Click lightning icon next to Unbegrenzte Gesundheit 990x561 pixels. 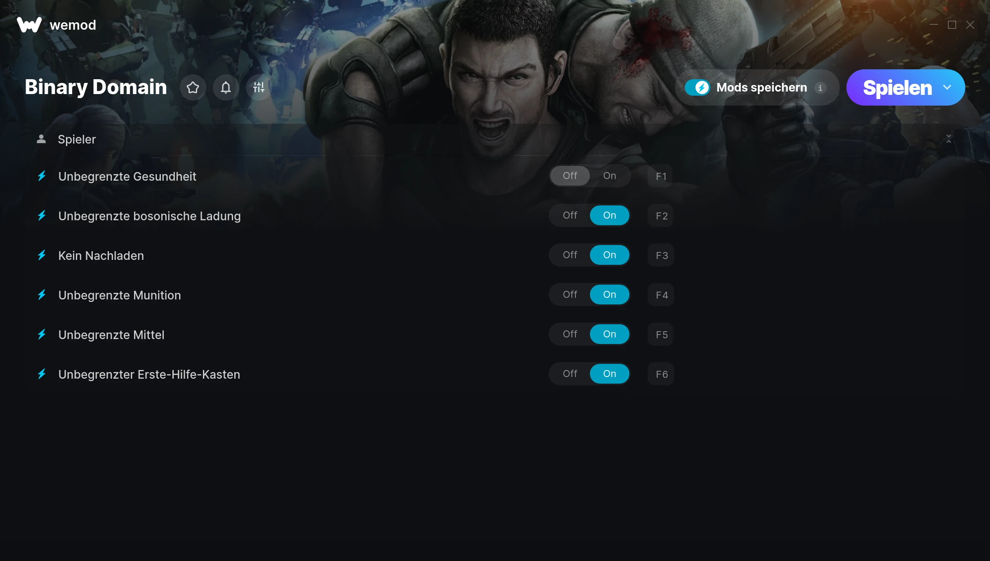pos(42,176)
